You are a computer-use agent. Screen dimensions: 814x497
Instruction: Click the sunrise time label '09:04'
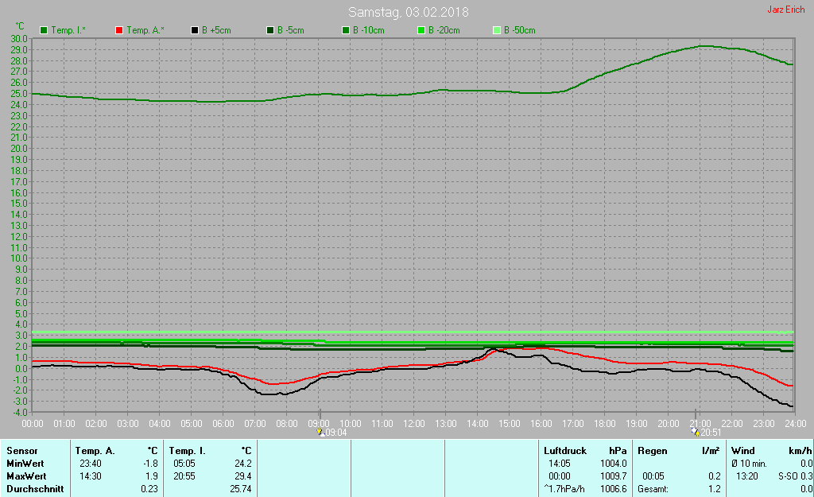pyautogui.click(x=336, y=432)
